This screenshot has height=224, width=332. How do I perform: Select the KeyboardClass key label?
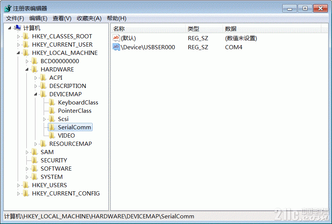click(78, 103)
